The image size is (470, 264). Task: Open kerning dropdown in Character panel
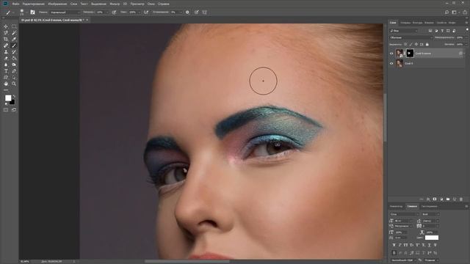coord(402,226)
